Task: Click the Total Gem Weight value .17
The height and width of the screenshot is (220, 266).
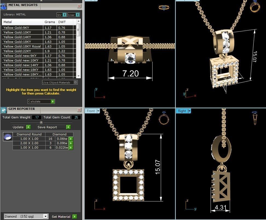Action: (37, 117)
